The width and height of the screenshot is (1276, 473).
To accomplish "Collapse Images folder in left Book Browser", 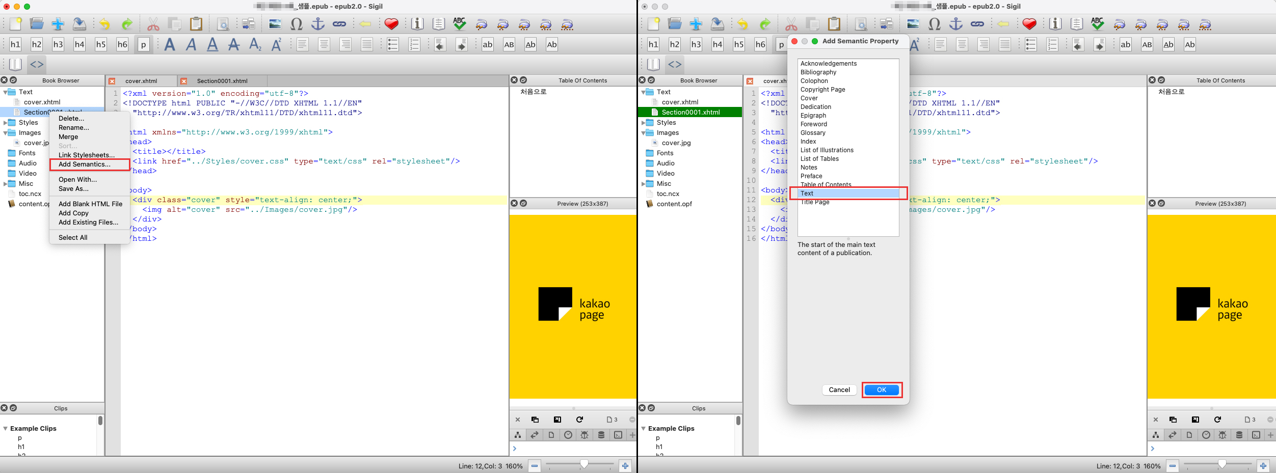I will click(x=5, y=133).
